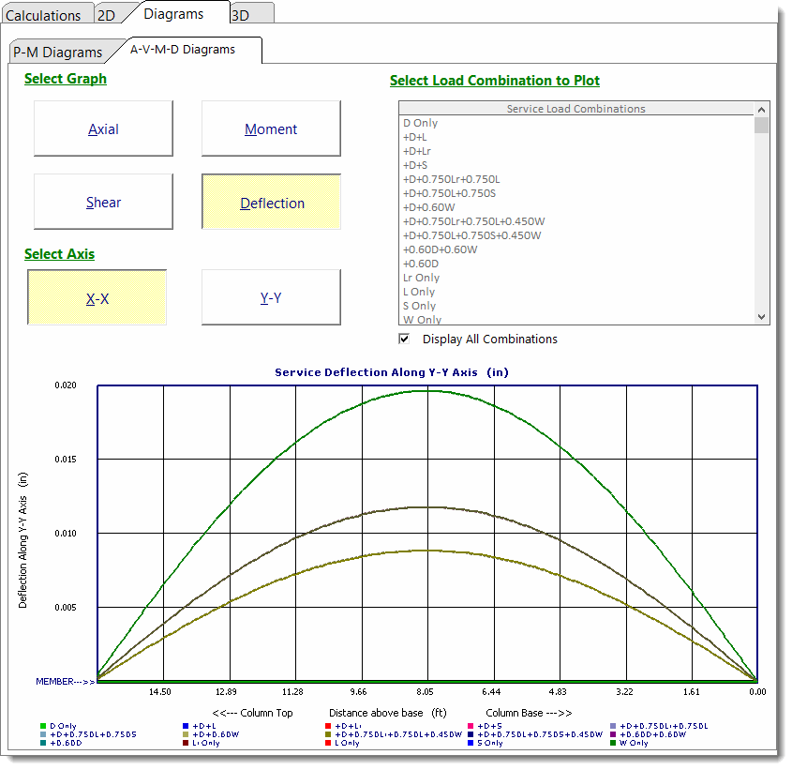Switch to the P-M Diagrams sub-tab
792x770 pixels.
58,53
